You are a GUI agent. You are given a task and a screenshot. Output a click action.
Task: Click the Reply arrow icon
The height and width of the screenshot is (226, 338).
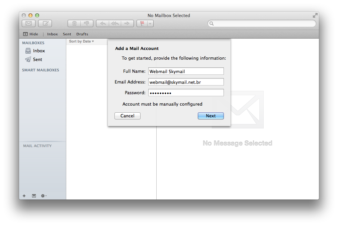point(103,23)
